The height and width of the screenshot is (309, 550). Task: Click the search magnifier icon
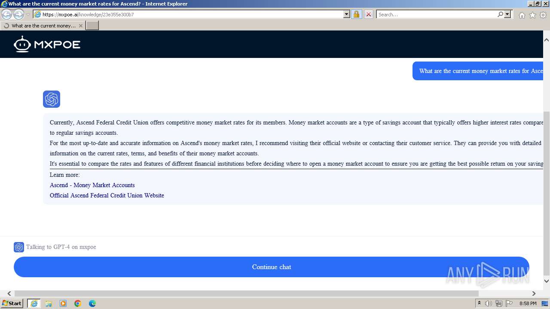[x=500, y=14]
